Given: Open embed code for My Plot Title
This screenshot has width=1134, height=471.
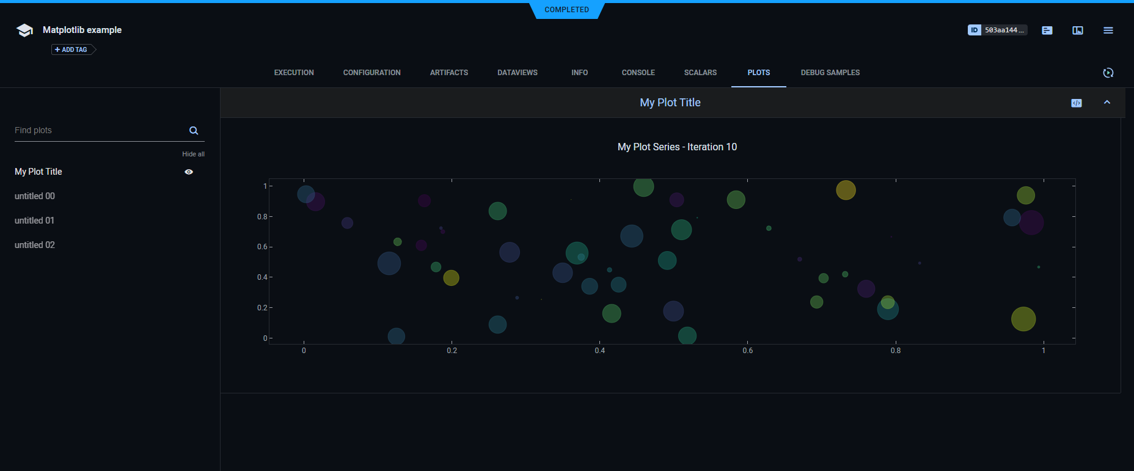Looking at the screenshot, I should click(x=1077, y=103).
